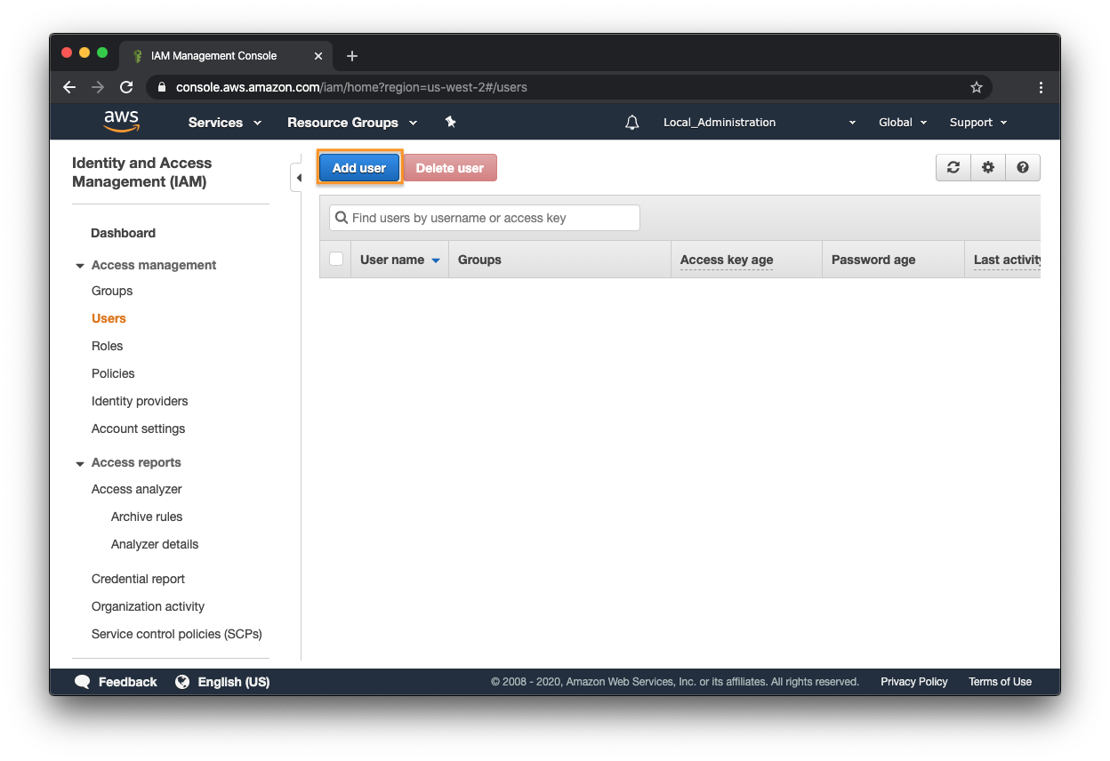Screen dimensions: 1110x761
Task: Open the Resource Groups dropdown
Action: 352,123
